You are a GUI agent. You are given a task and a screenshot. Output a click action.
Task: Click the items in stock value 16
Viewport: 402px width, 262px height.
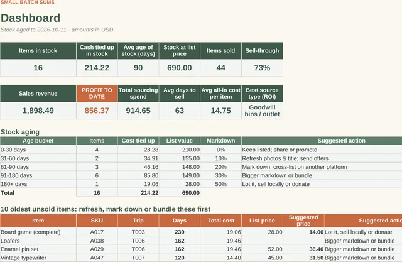pos(38,68)
